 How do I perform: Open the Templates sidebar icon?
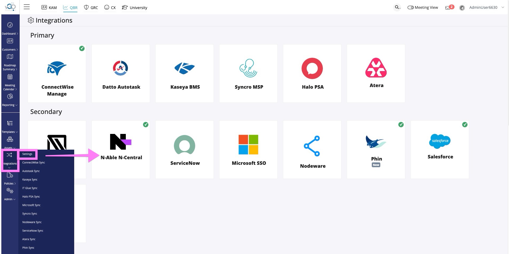click(x=10, y=123)
